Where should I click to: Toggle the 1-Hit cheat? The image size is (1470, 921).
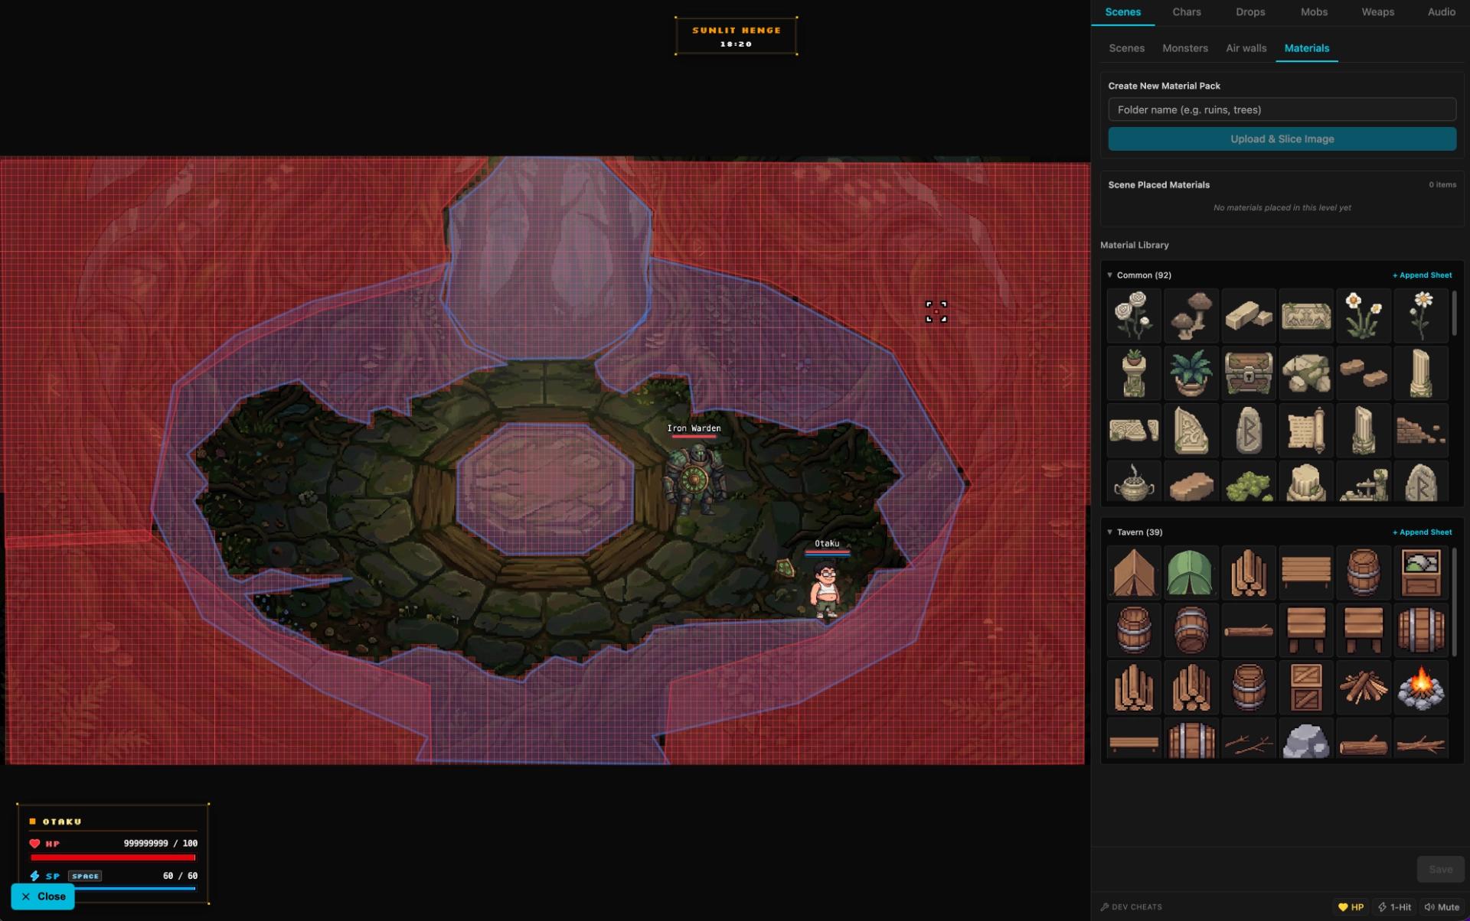click(1395, 907)
